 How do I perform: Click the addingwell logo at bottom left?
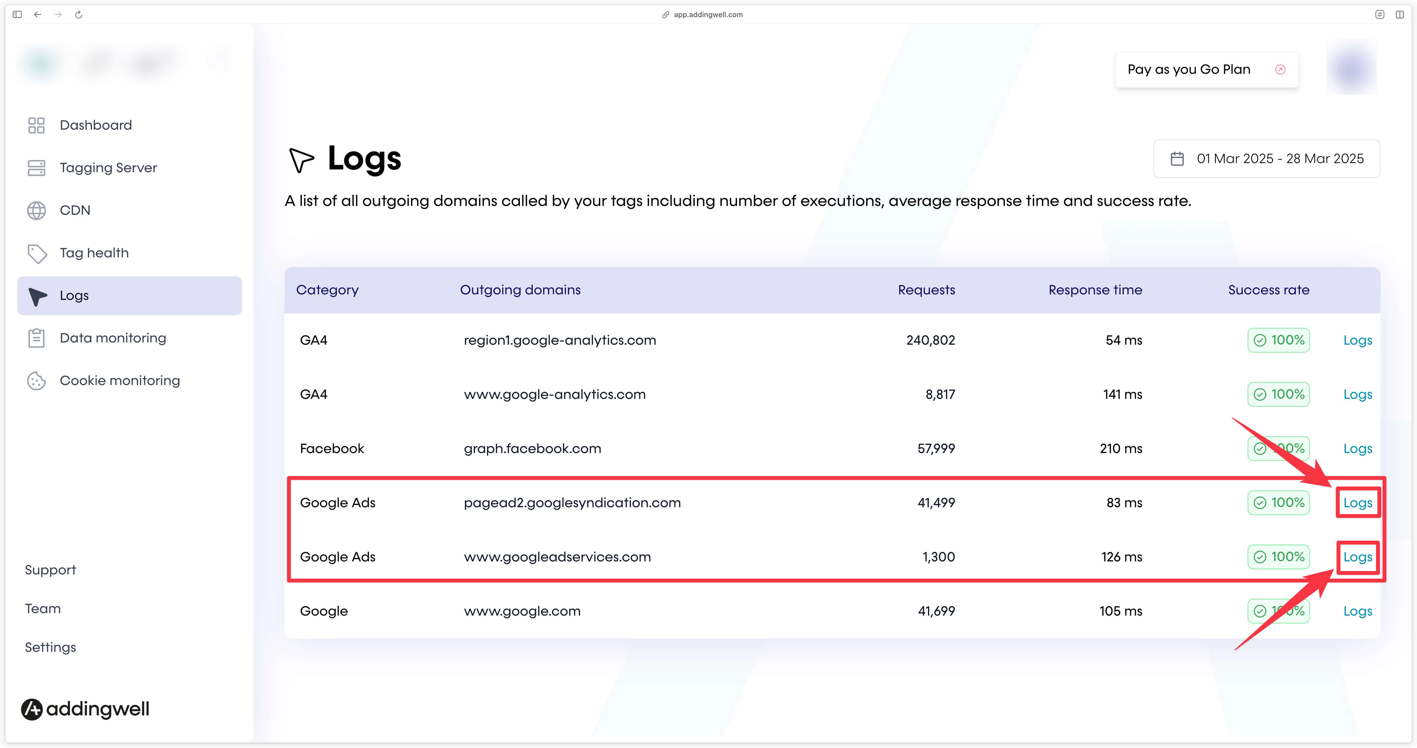(x=85, y=709)
